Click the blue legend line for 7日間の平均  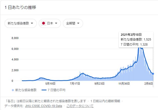45,90
